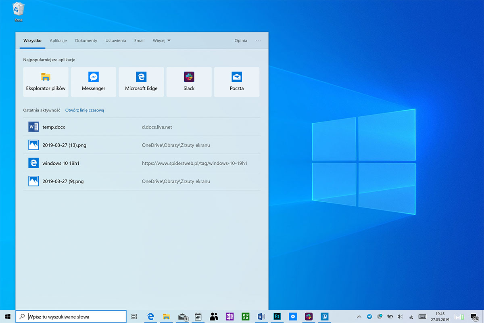The image size is (484, 323).
Task: Click the Telegram tray icon
Action: coord(369,317)
